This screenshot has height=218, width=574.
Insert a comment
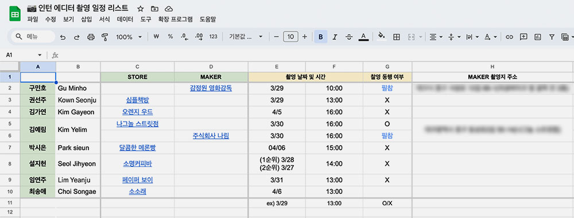tap(523, 37)
